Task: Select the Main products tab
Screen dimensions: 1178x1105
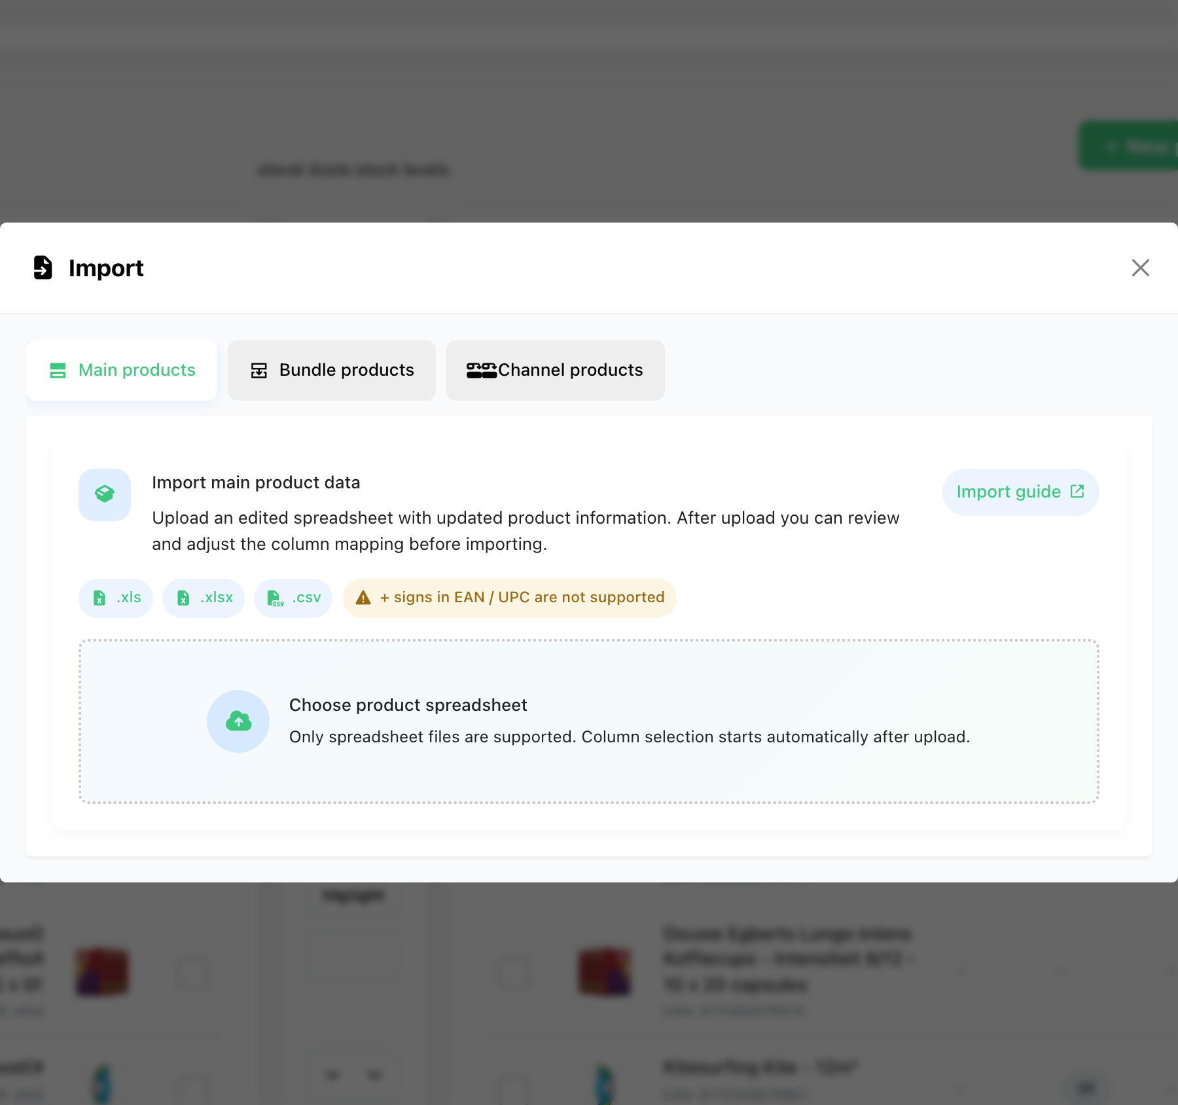Action: pos(122,371)
